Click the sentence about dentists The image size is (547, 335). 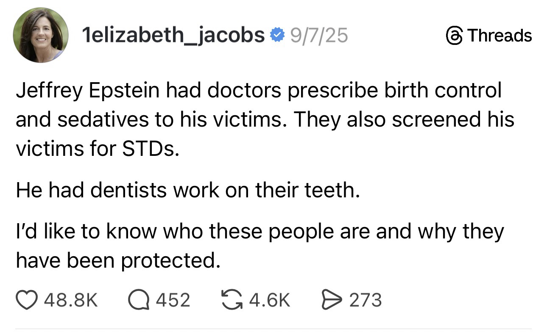[x=187, y=190]
